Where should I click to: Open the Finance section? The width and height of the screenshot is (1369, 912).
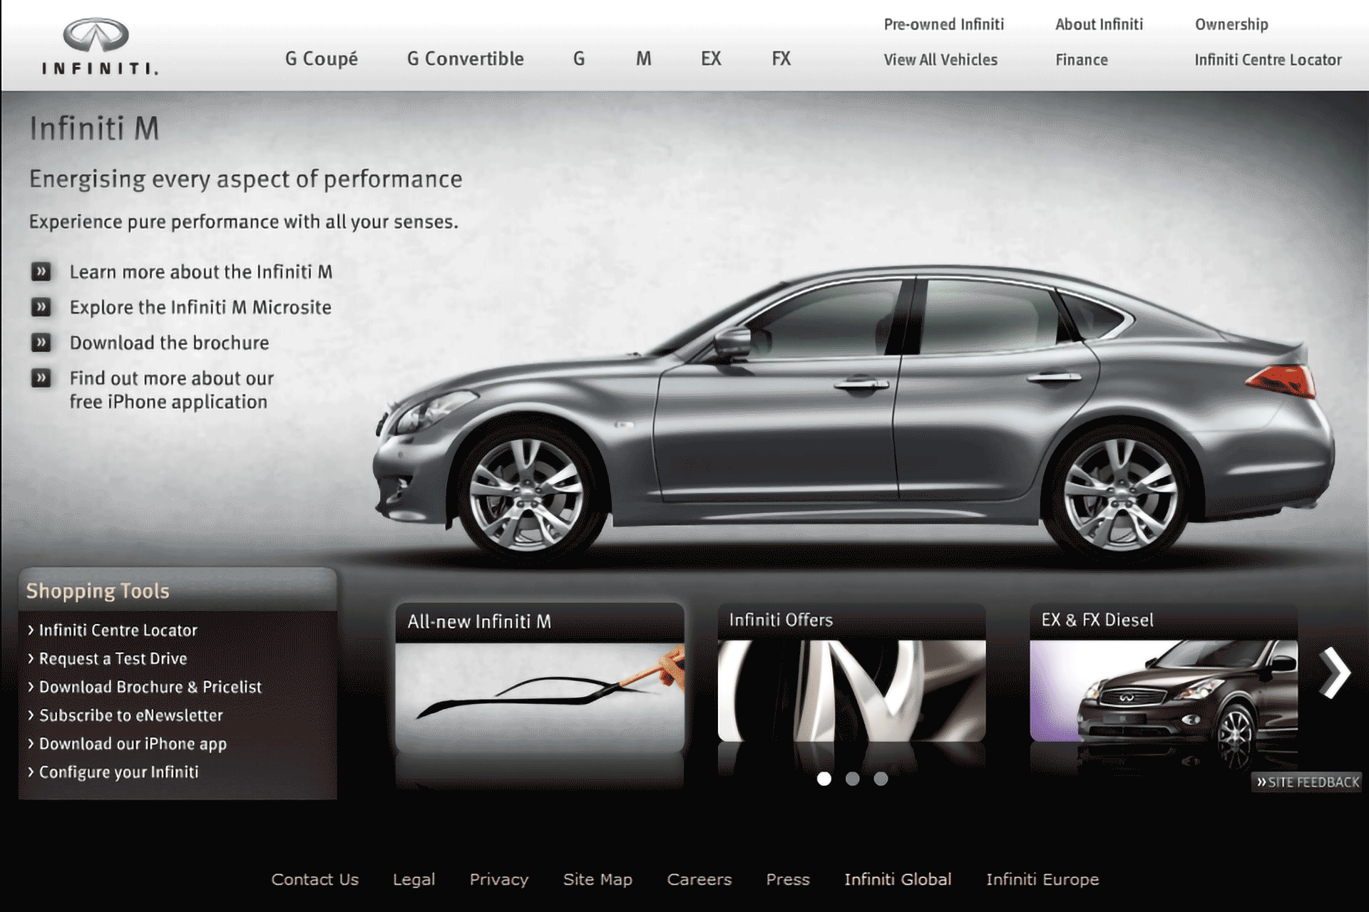coord(1081,60)
